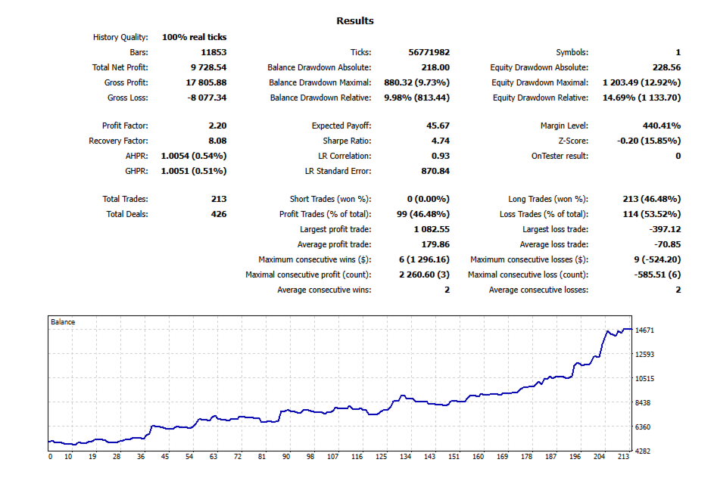Click Equity Drawdown Maximal value 1 203.49 (12.92%)
The height and width of the screenshot is (484, 714).
coord(641,82)
